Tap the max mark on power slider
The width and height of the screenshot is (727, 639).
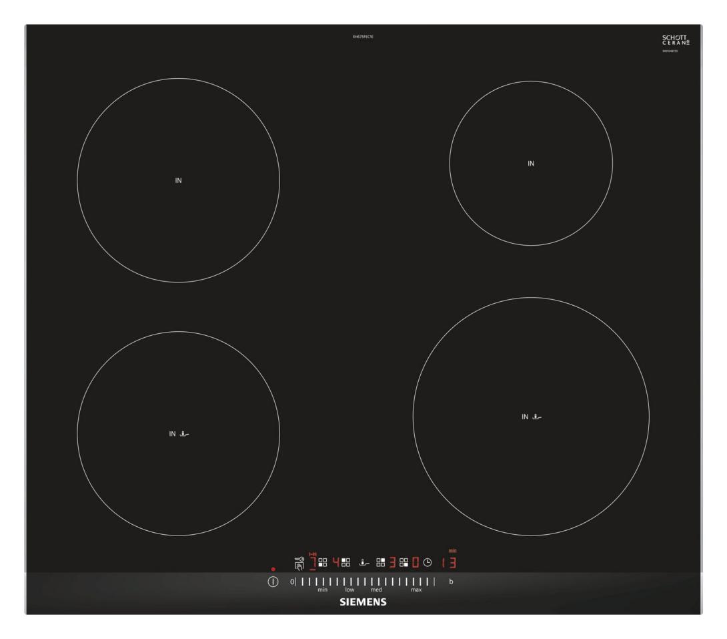coord(416,583)
